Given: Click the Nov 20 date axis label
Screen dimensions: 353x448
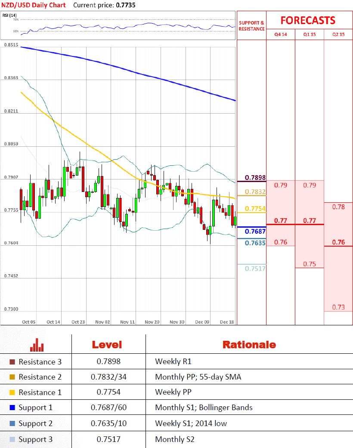Looking at the screenshot, I should coord(152,322).
